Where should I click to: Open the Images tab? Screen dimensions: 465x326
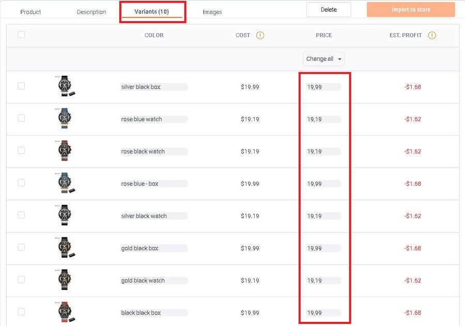click(212, 12)
